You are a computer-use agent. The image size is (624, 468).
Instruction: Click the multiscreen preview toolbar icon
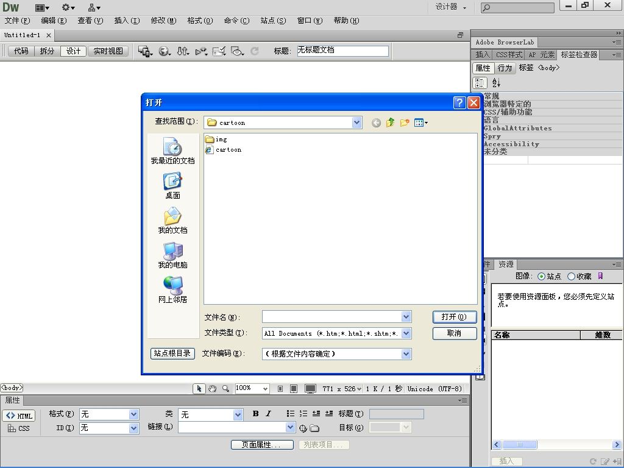[x=145, y=51]
